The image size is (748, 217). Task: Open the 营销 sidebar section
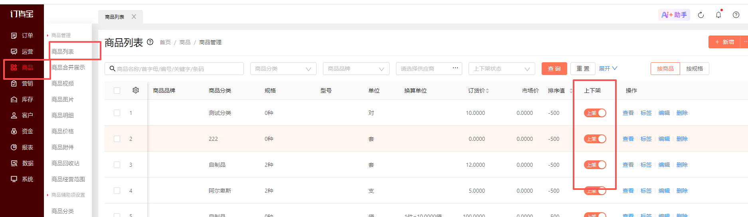point(22,83)
